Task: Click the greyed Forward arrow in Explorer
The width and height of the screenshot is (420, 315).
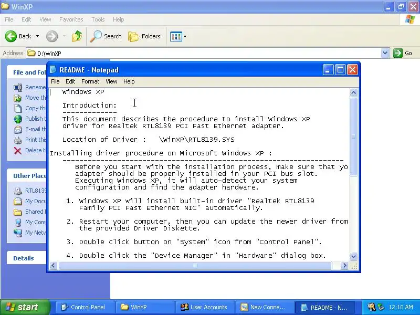Action: 52,36
